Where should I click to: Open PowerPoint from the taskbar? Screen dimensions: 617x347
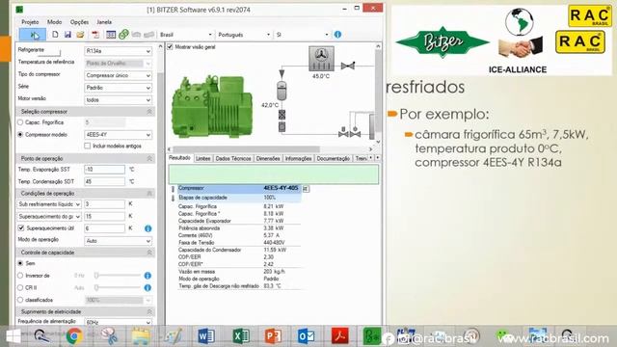tap(274, 336)
